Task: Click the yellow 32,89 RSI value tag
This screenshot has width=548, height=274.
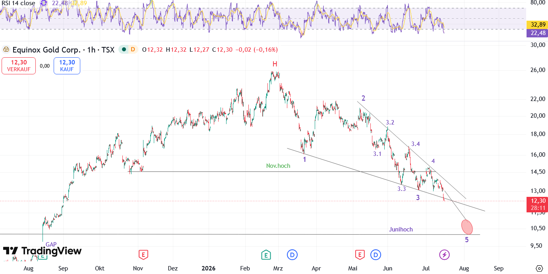Action: point(537,25)
